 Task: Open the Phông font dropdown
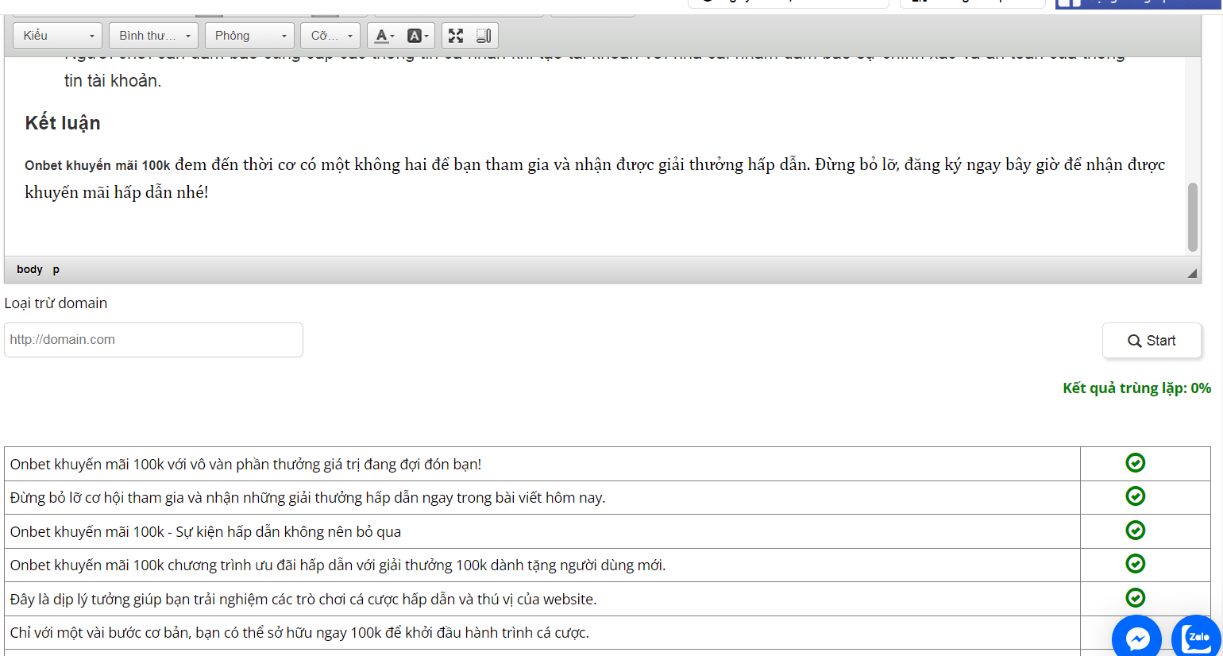click(x=249, y=36)
